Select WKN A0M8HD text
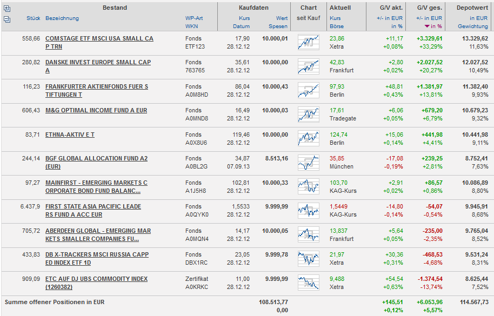The width and height of the screenshot is (494, 316). [x=197, y=95]
